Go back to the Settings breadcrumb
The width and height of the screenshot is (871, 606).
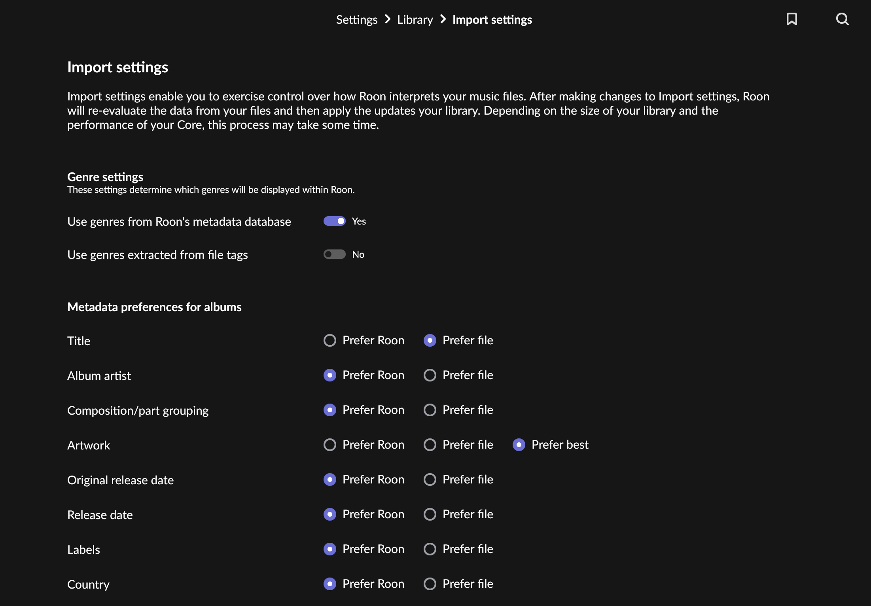pyautogui.click(x=357, y=19)
